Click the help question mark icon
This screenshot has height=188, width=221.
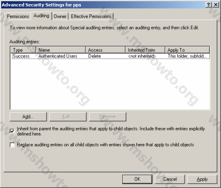tap(208, 5)
